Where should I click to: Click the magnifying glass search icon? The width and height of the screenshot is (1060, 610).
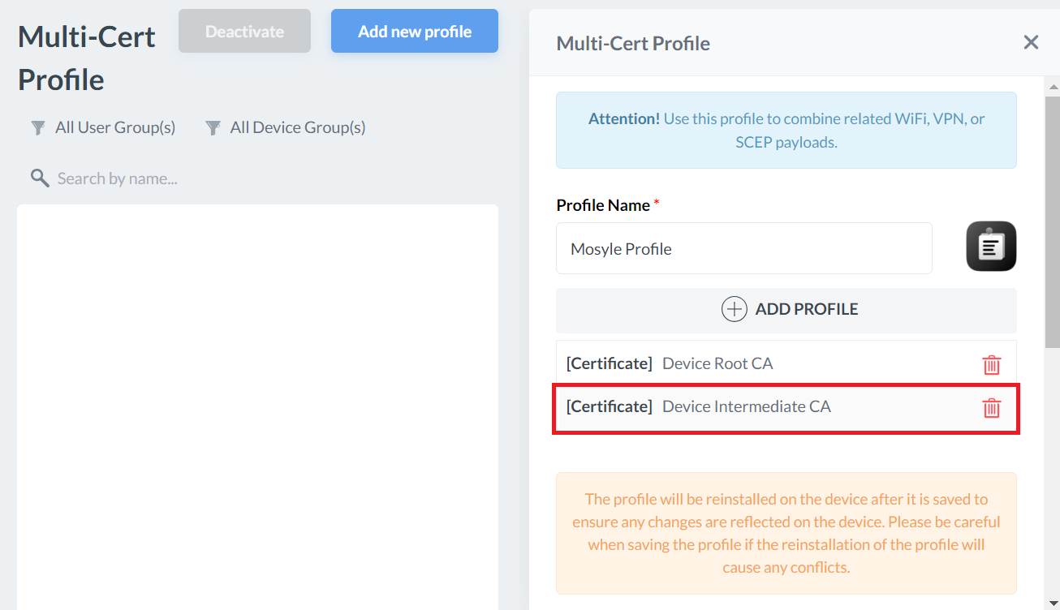click(39, 178)
